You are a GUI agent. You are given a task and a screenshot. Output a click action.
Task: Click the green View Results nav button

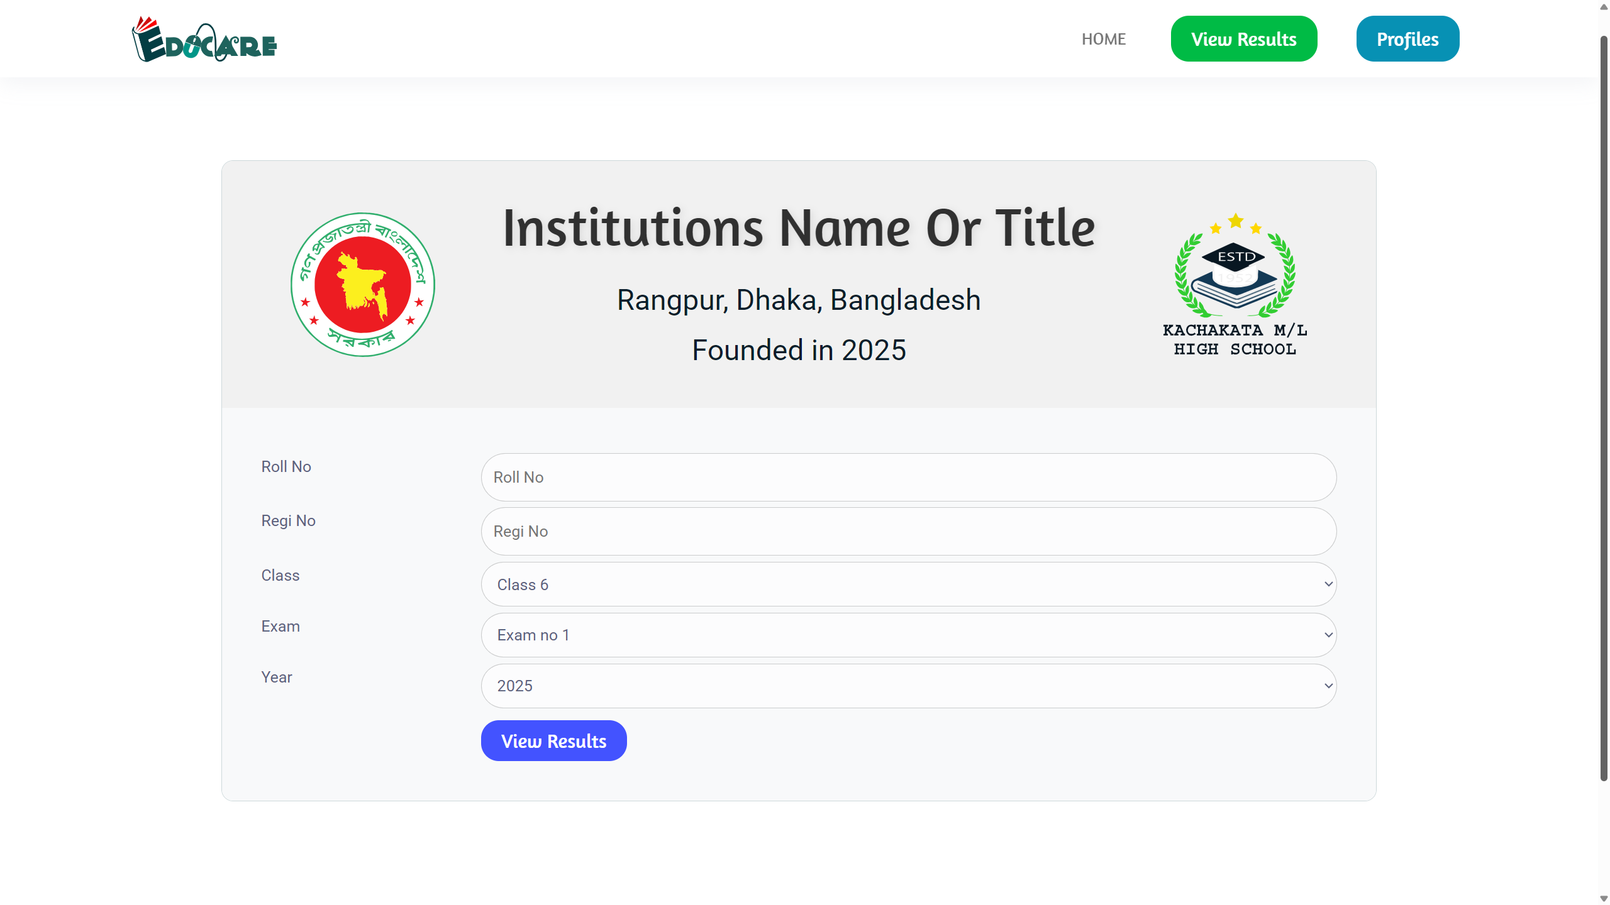tap(1244, 39)
